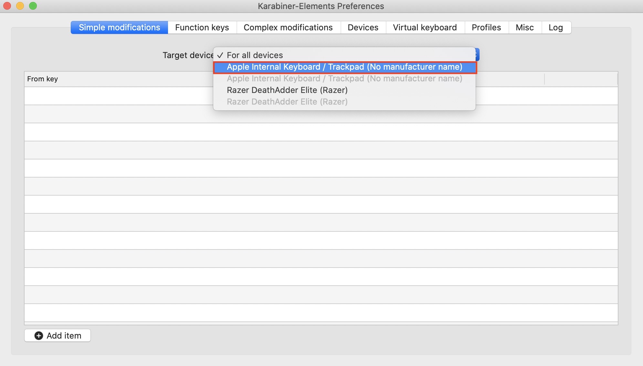Click the yellow minimize window button
The height and width of the screenshot is (366, 643).
20,6
